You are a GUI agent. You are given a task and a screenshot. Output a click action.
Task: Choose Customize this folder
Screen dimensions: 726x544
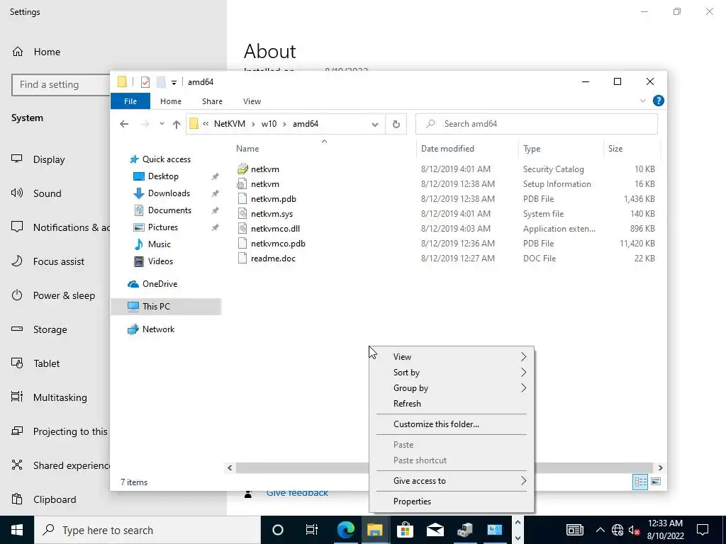pos(452,424)
